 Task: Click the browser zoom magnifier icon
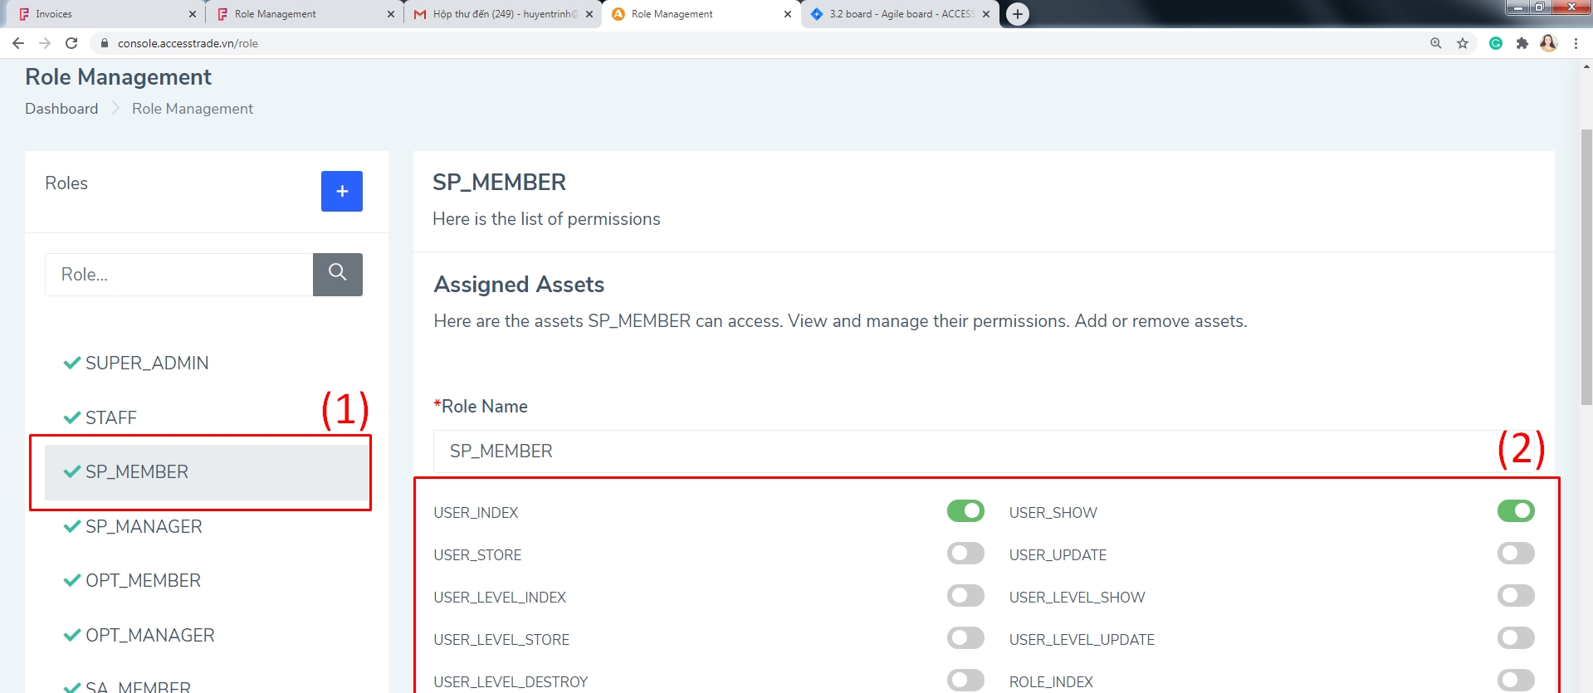[1435, 43]
